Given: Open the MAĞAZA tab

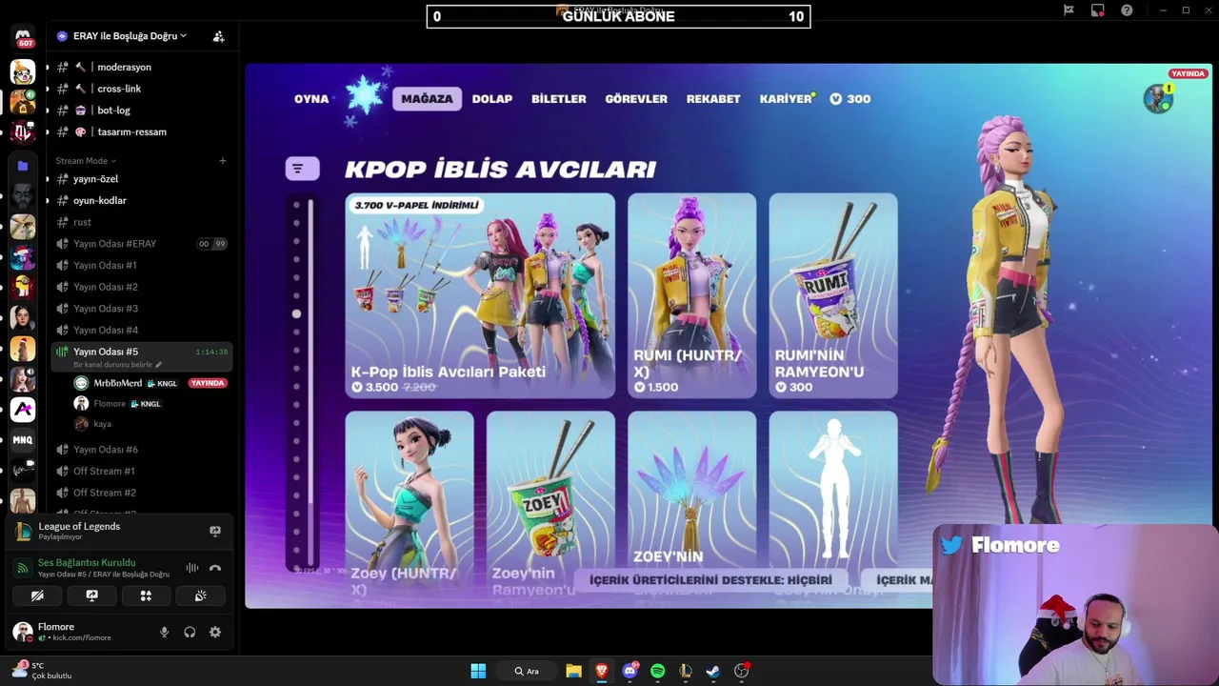Looking at the screenshot, I should (x=427, y=99).
